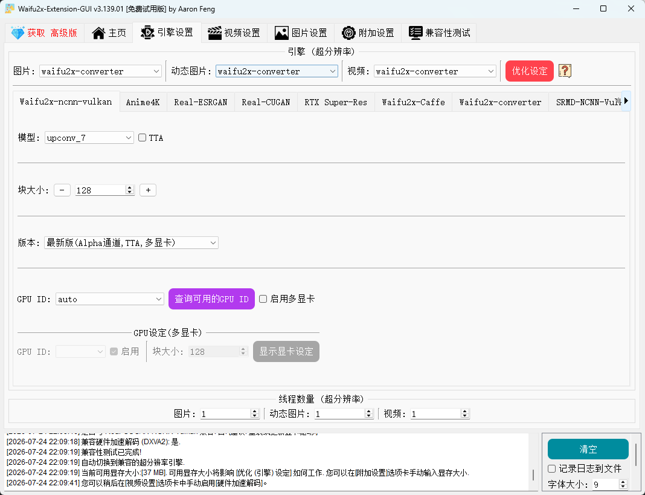Click the question mark help icon
The image size is (645, 495).
565,71
